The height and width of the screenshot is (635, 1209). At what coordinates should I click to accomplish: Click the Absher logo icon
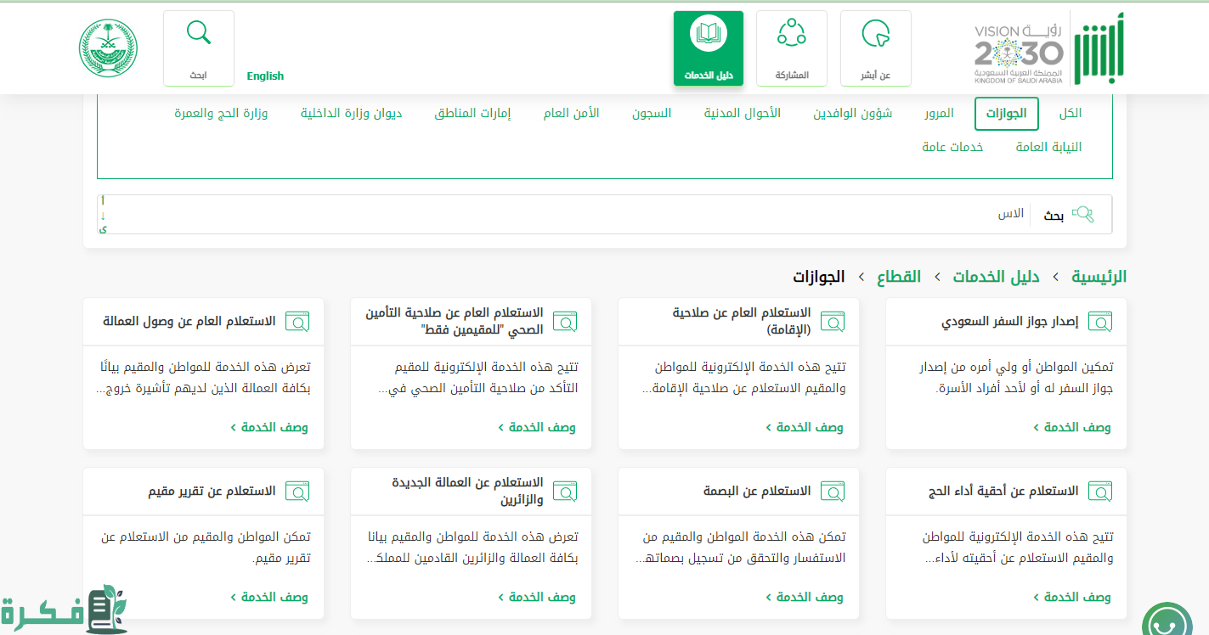[1098, 49]
